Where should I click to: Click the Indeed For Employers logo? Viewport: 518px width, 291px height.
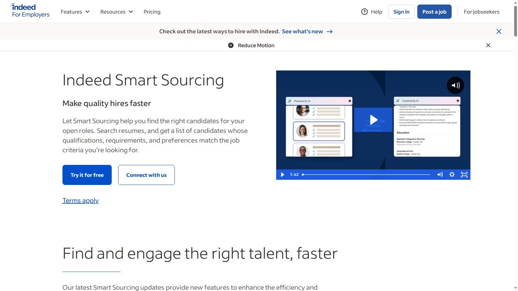pos(30,11)
